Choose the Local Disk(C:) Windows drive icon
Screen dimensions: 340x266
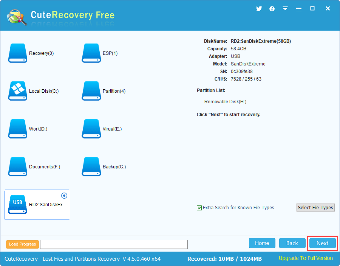17,91
